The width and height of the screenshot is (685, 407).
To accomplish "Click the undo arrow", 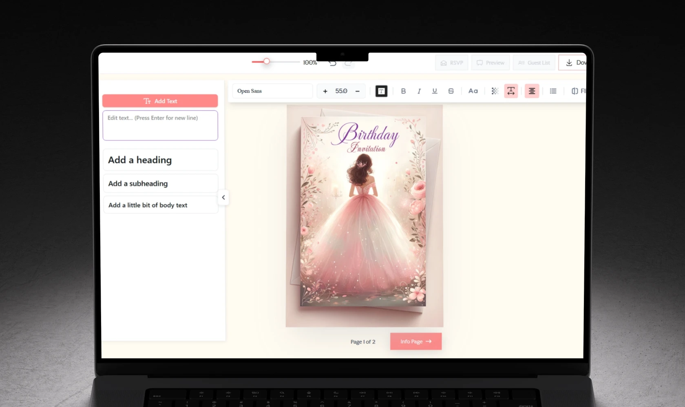I will click(x=332, y=63).
